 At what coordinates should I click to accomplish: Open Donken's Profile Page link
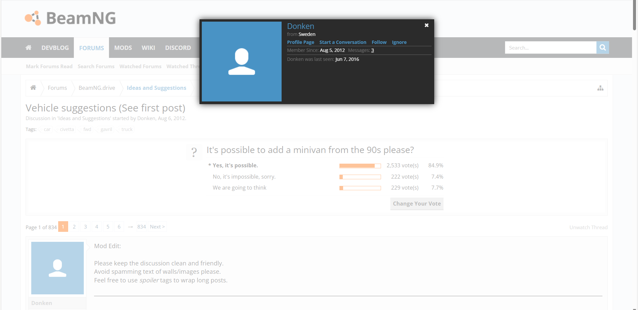(301, 42)
